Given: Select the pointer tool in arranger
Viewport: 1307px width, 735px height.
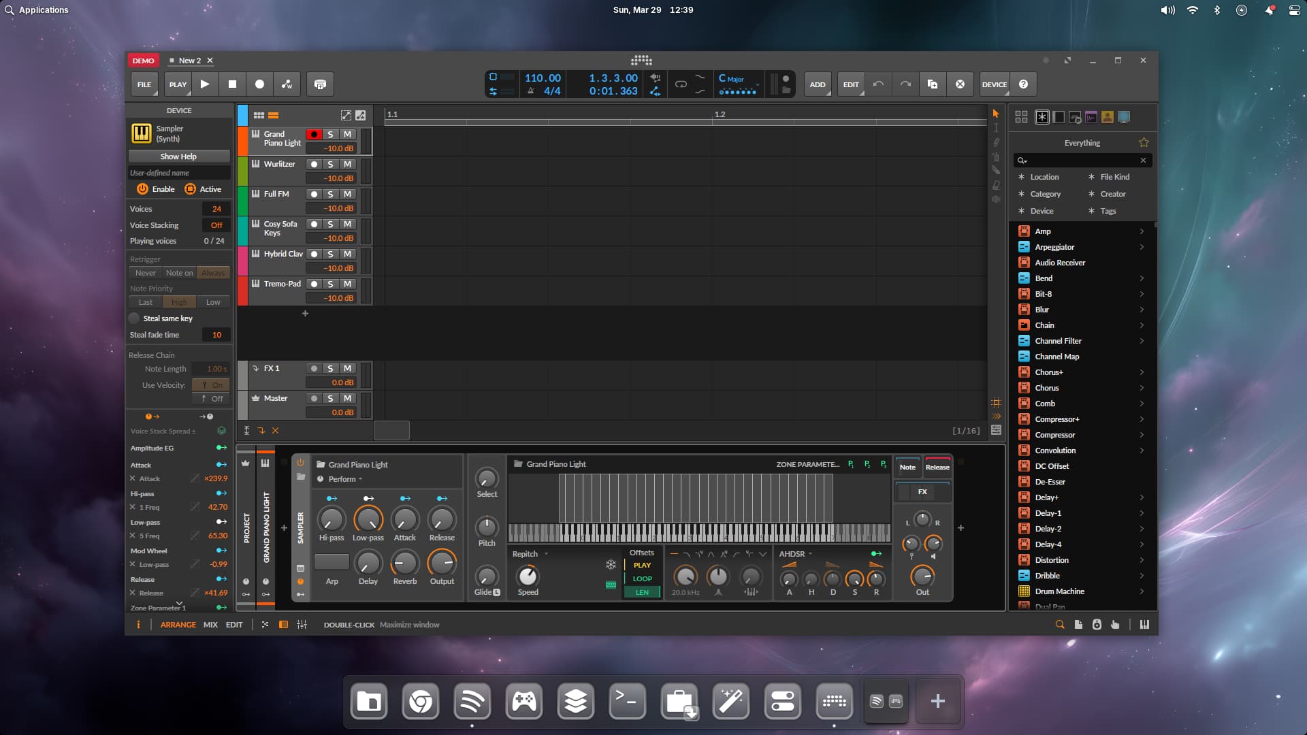Looking at the screenshot, I should (x=996, y=114).
